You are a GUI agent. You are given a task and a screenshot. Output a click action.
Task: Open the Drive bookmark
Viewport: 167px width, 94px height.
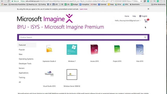pyautogui.click(x=118, y=4)
